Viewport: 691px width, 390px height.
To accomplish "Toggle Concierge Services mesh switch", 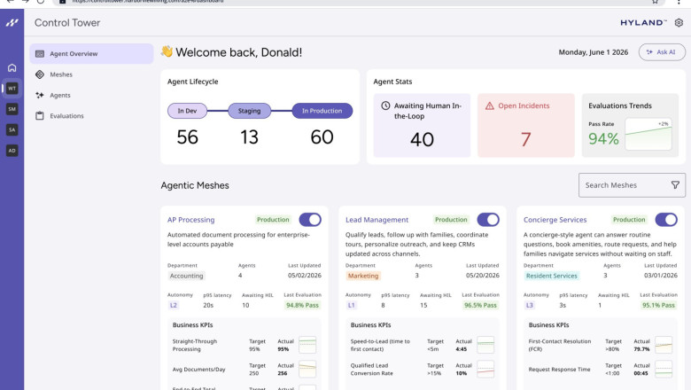I will (x=666, y=220).
